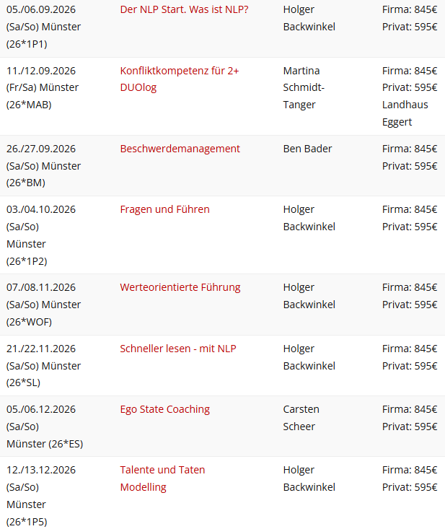Click the 'Talente und Taten Modelling' link
This screenshot has height=529, width=445.
(162, 470)
